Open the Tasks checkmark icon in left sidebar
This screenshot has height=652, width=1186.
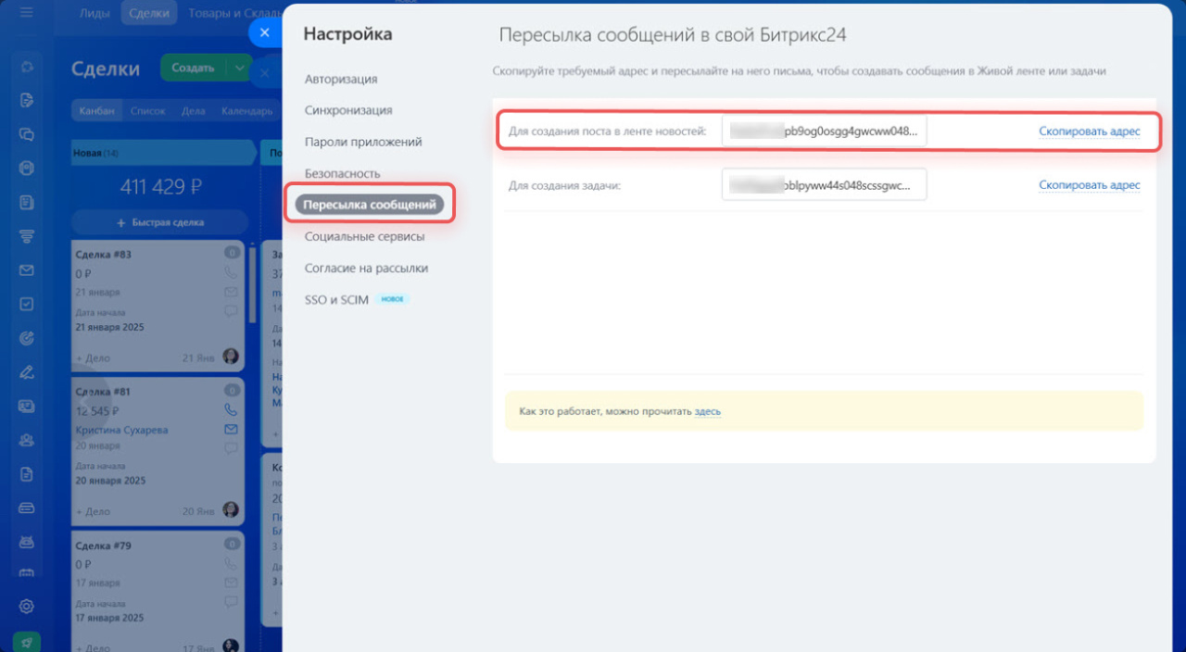(x=27, y=304)
